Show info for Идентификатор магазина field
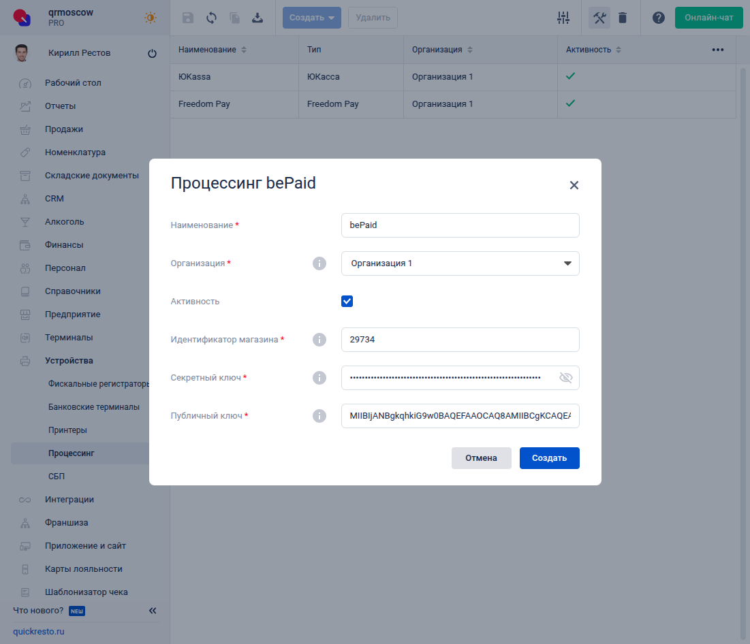750x644 pixels. 319,340
